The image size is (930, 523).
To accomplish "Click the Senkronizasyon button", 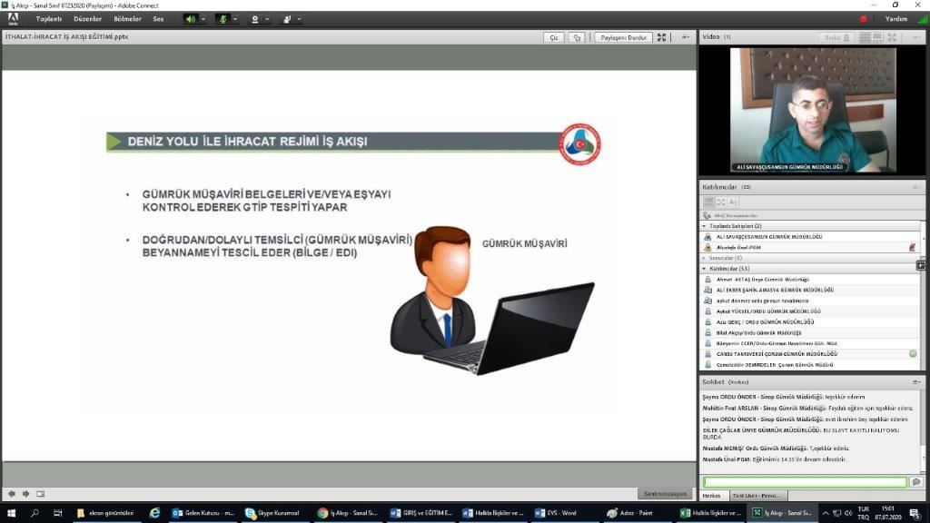I will coord(664,494).
